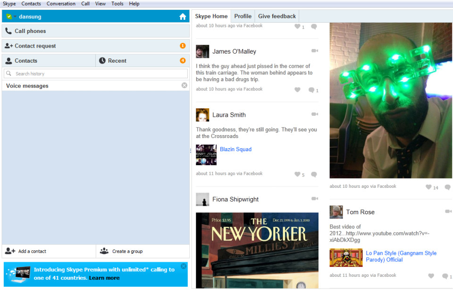Click the phone icon for Call phones
453x290 pixels.
tap(8, 31)
